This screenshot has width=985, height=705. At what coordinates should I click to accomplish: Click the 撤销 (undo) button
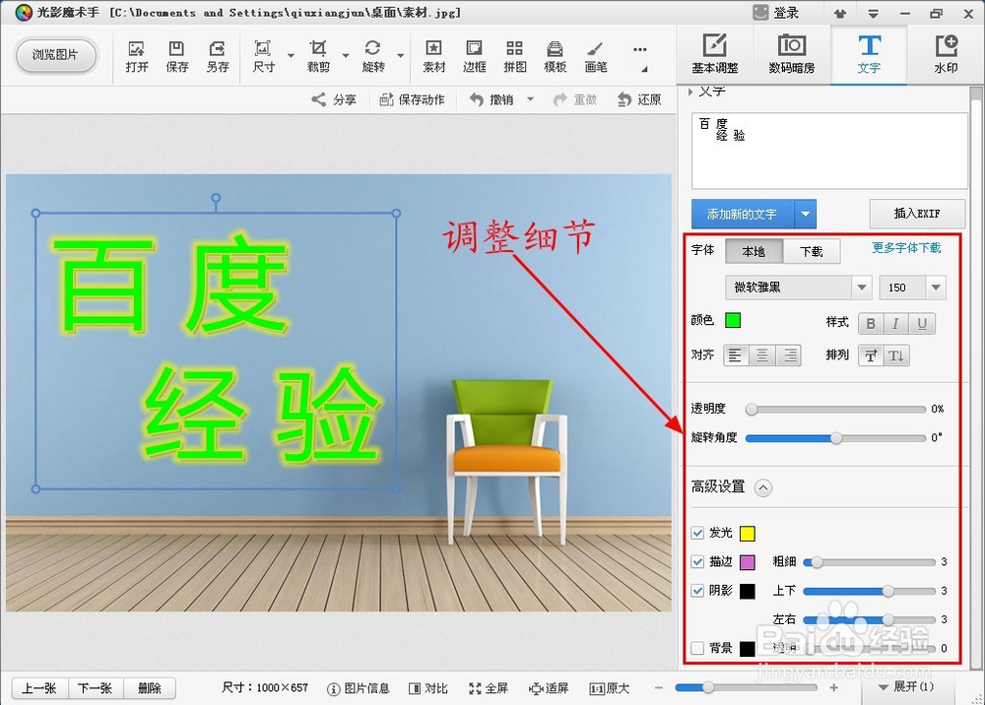[x=492, y=99]
